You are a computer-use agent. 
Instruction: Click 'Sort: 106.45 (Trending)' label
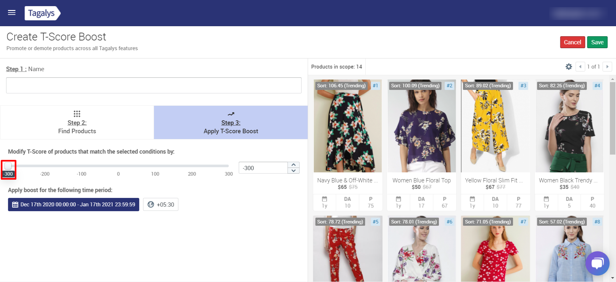[341, 86]
